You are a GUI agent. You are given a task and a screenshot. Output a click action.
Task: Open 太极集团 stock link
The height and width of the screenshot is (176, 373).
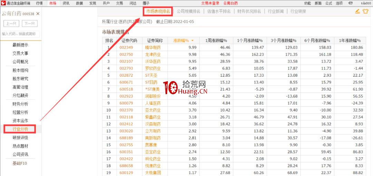(x=153, y=173)
